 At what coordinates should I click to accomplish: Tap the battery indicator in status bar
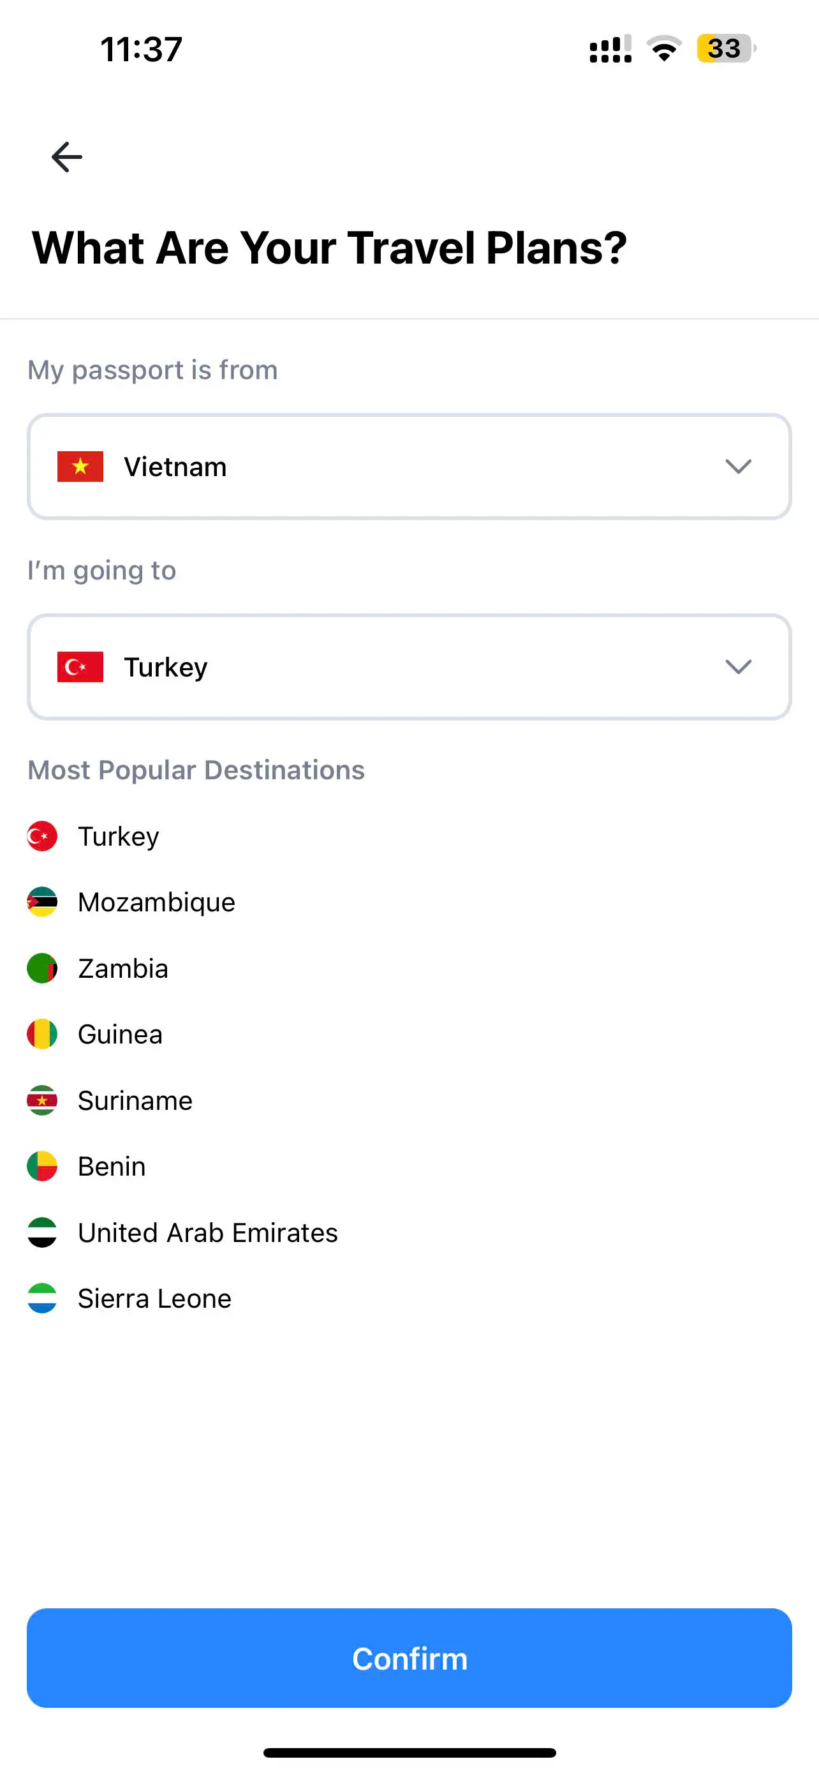pos(725,48)
